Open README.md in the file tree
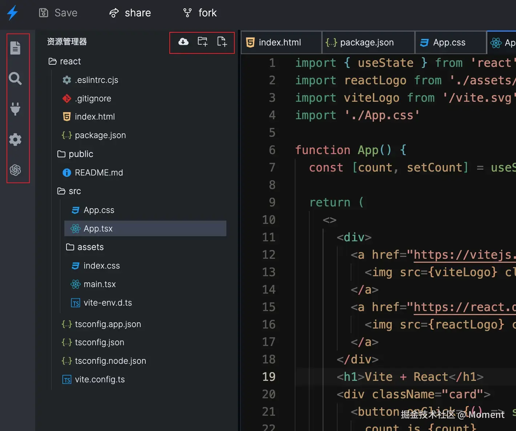This screenshot has height=431, width=516. tap(92, 173)
